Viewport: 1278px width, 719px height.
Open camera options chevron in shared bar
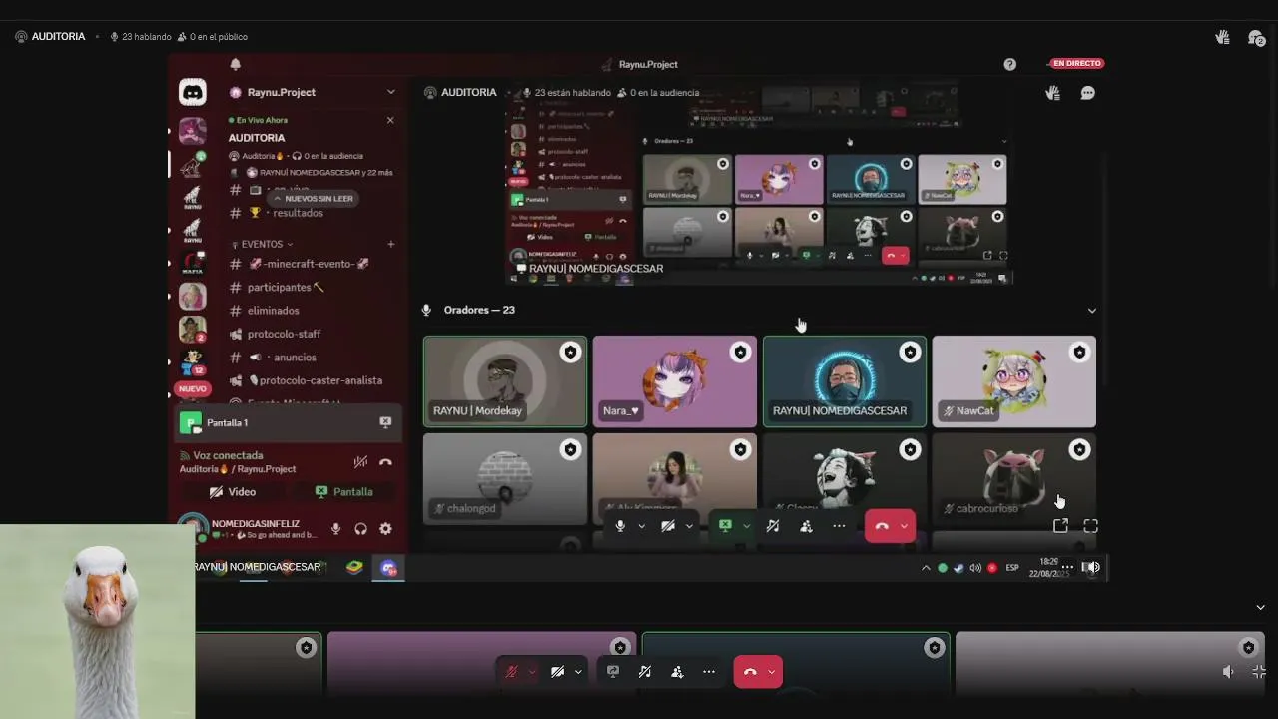pos(689,526)
